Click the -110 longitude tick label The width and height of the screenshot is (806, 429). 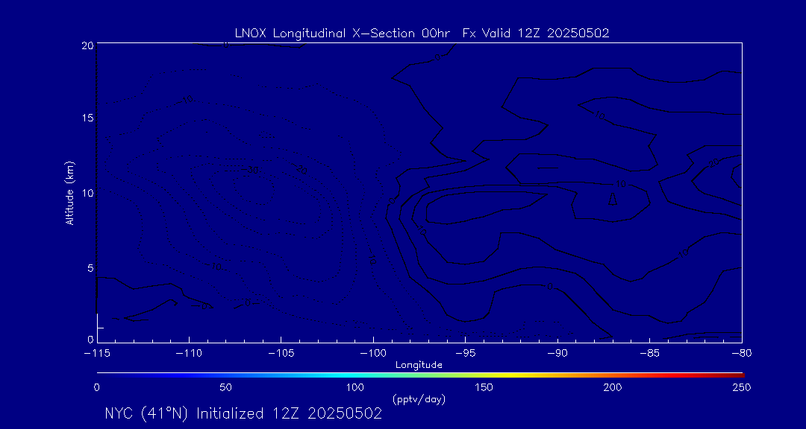point(189,354)
